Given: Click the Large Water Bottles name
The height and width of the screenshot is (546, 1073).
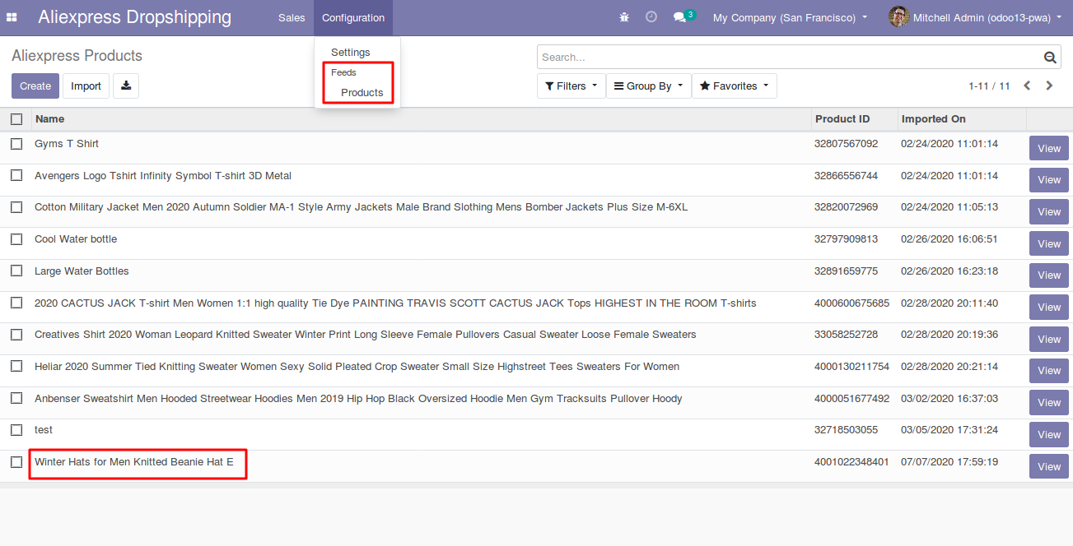Looking at the screenshot, I should click(x=82, y=271).
